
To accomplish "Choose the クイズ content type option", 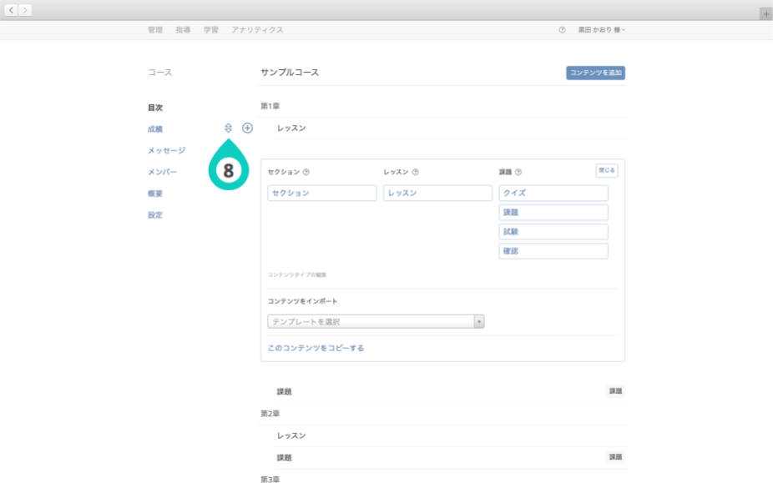I will point(553,194).
